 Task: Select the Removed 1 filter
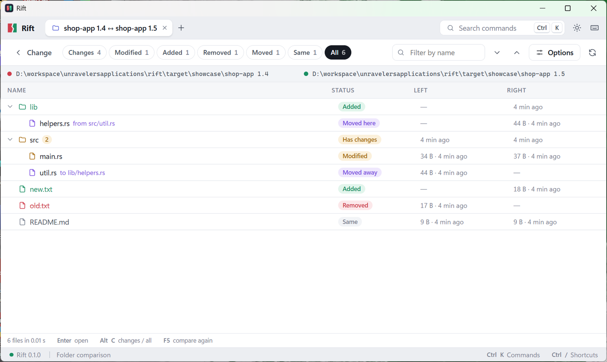pos(220,52)
